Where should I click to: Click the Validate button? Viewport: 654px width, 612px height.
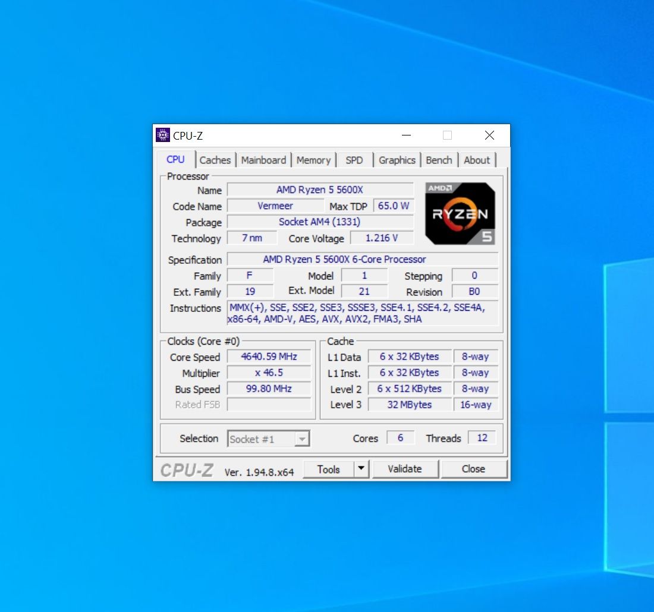[x=404, y=469]
